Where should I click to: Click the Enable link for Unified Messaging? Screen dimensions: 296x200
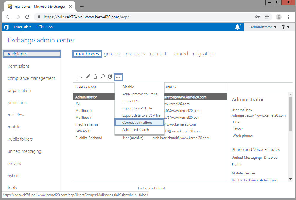click(x=237, y=164)
